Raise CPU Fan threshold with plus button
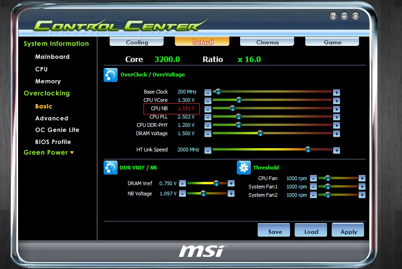The image size is (402, 269). (x=362, y=178)
